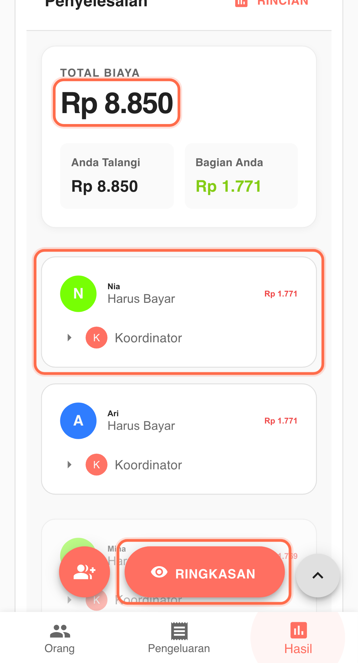
Task: Select the Bagian Anda amount card
Action: (x=241, y=176)
